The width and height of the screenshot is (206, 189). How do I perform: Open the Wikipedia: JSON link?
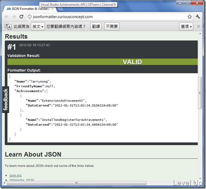tap(22, 180)
